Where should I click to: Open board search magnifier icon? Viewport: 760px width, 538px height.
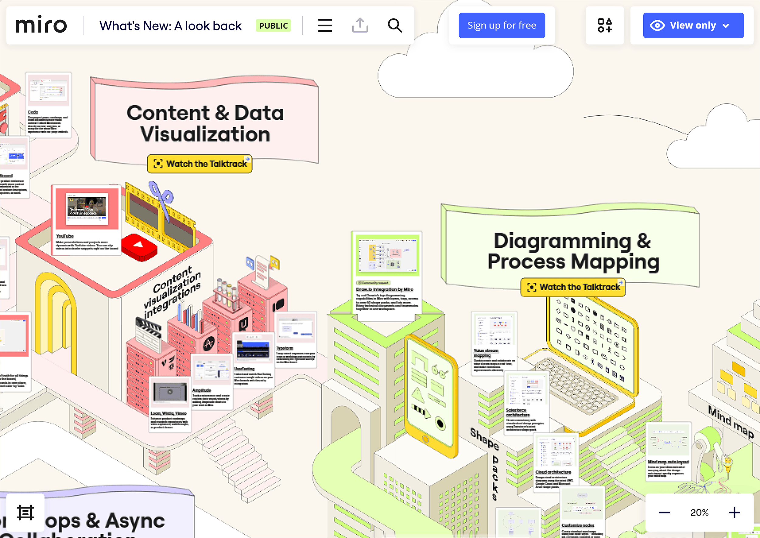[x=395, y=26]
